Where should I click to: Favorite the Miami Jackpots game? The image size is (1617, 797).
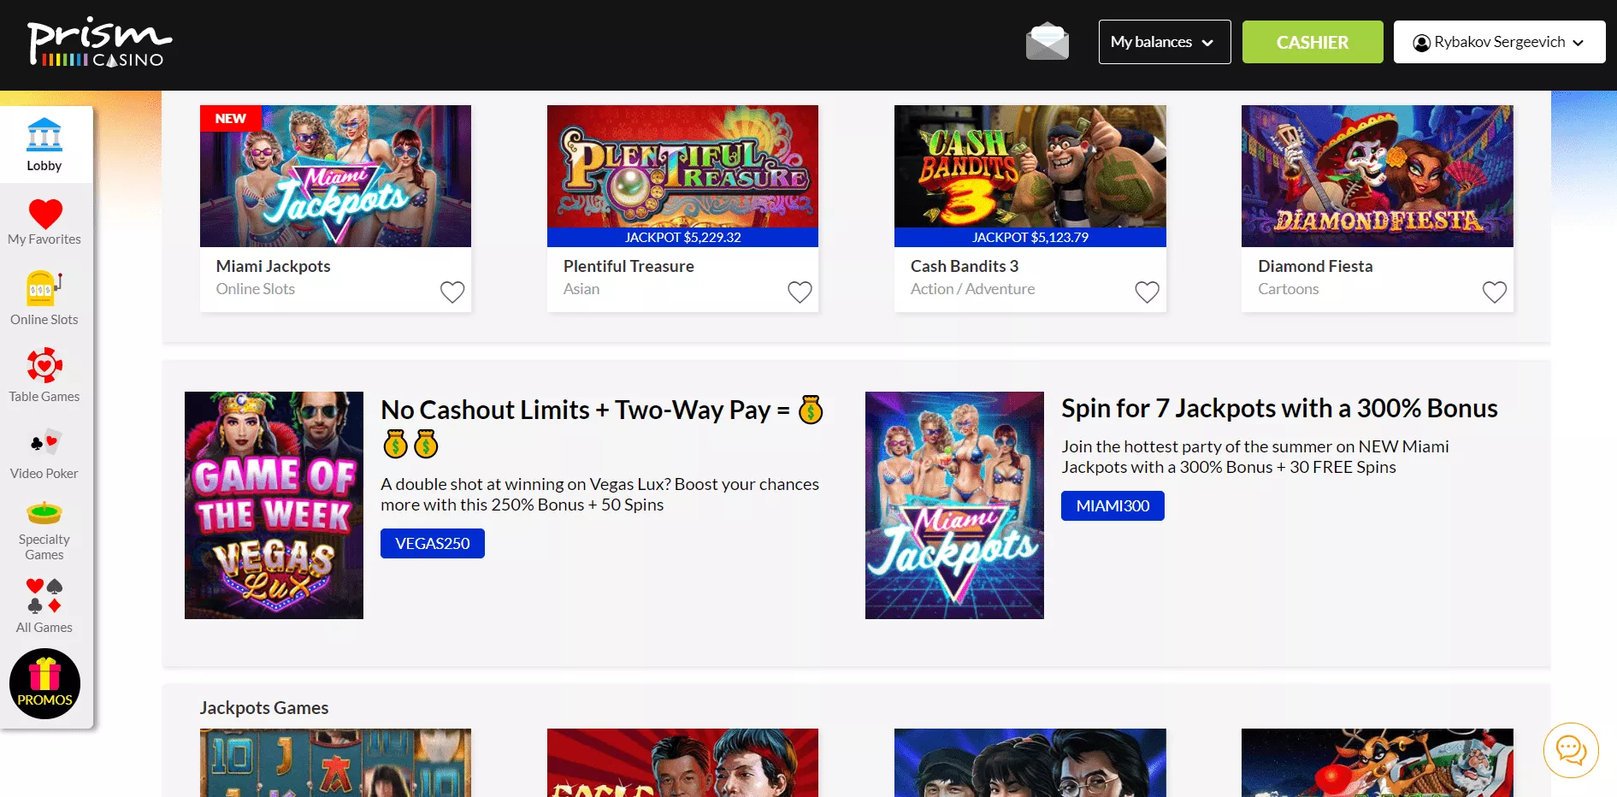pos(451,292)
